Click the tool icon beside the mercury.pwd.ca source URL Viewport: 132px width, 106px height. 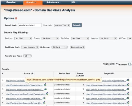(47, 94)
